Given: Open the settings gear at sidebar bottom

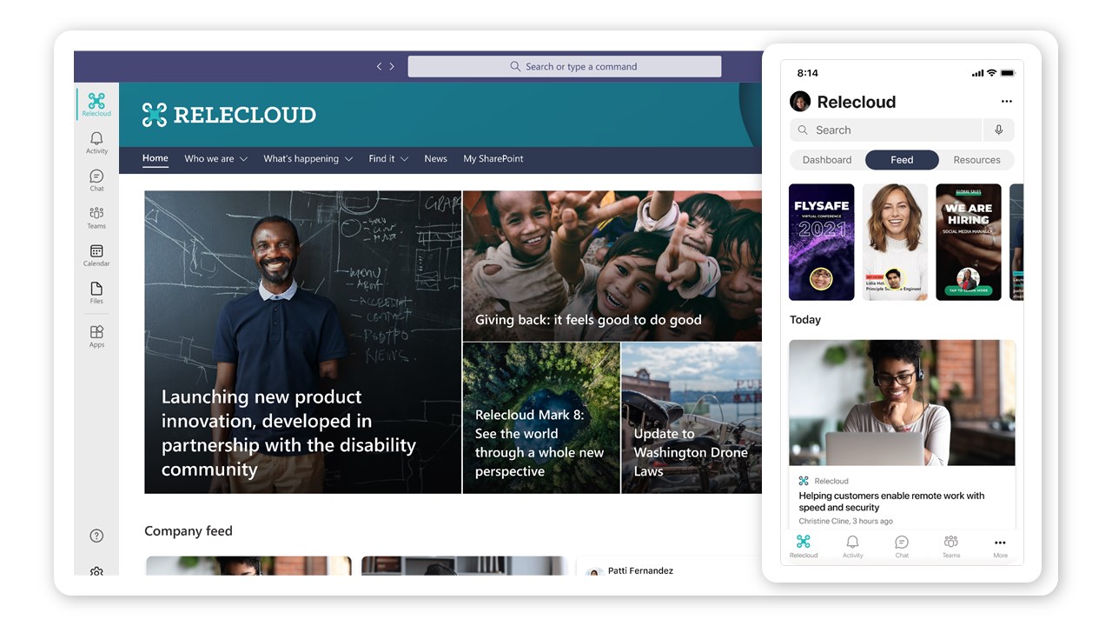Looking at the screenshot, I should coord(96,571).
